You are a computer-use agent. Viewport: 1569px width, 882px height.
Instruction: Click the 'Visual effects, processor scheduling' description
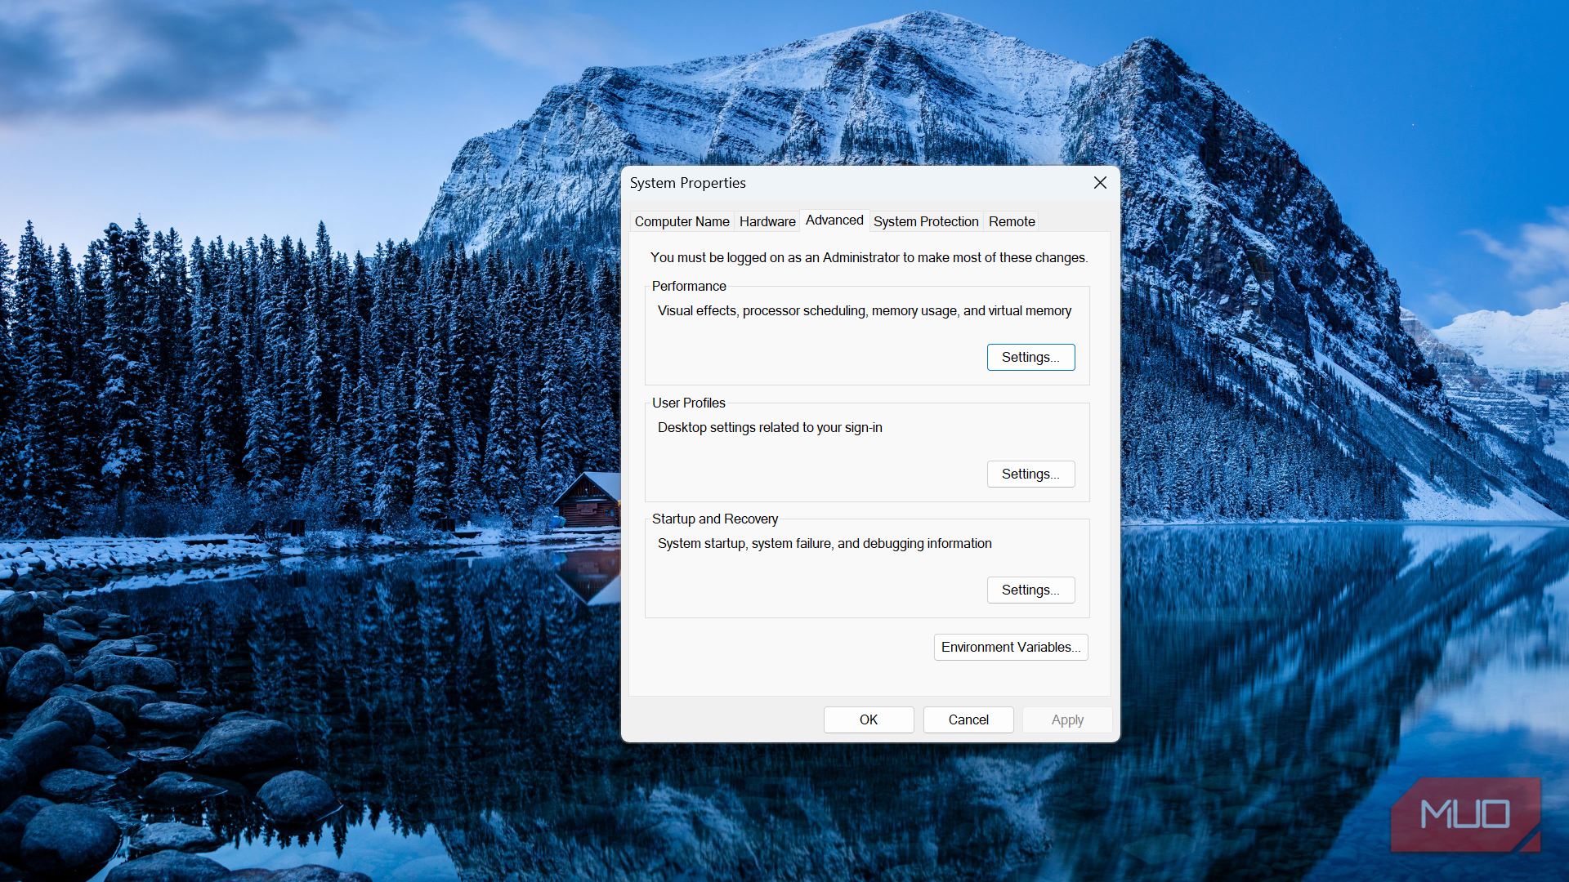(x=865, y=310)
